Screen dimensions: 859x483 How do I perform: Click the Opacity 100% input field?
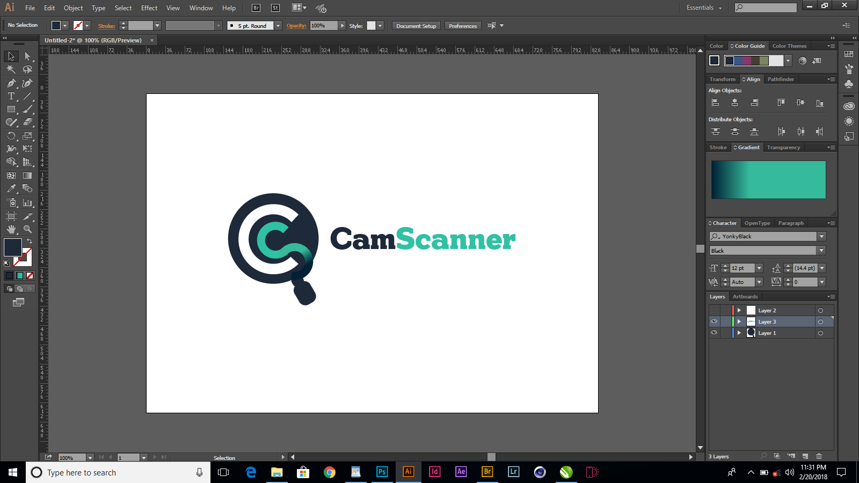tap(324, 26)
